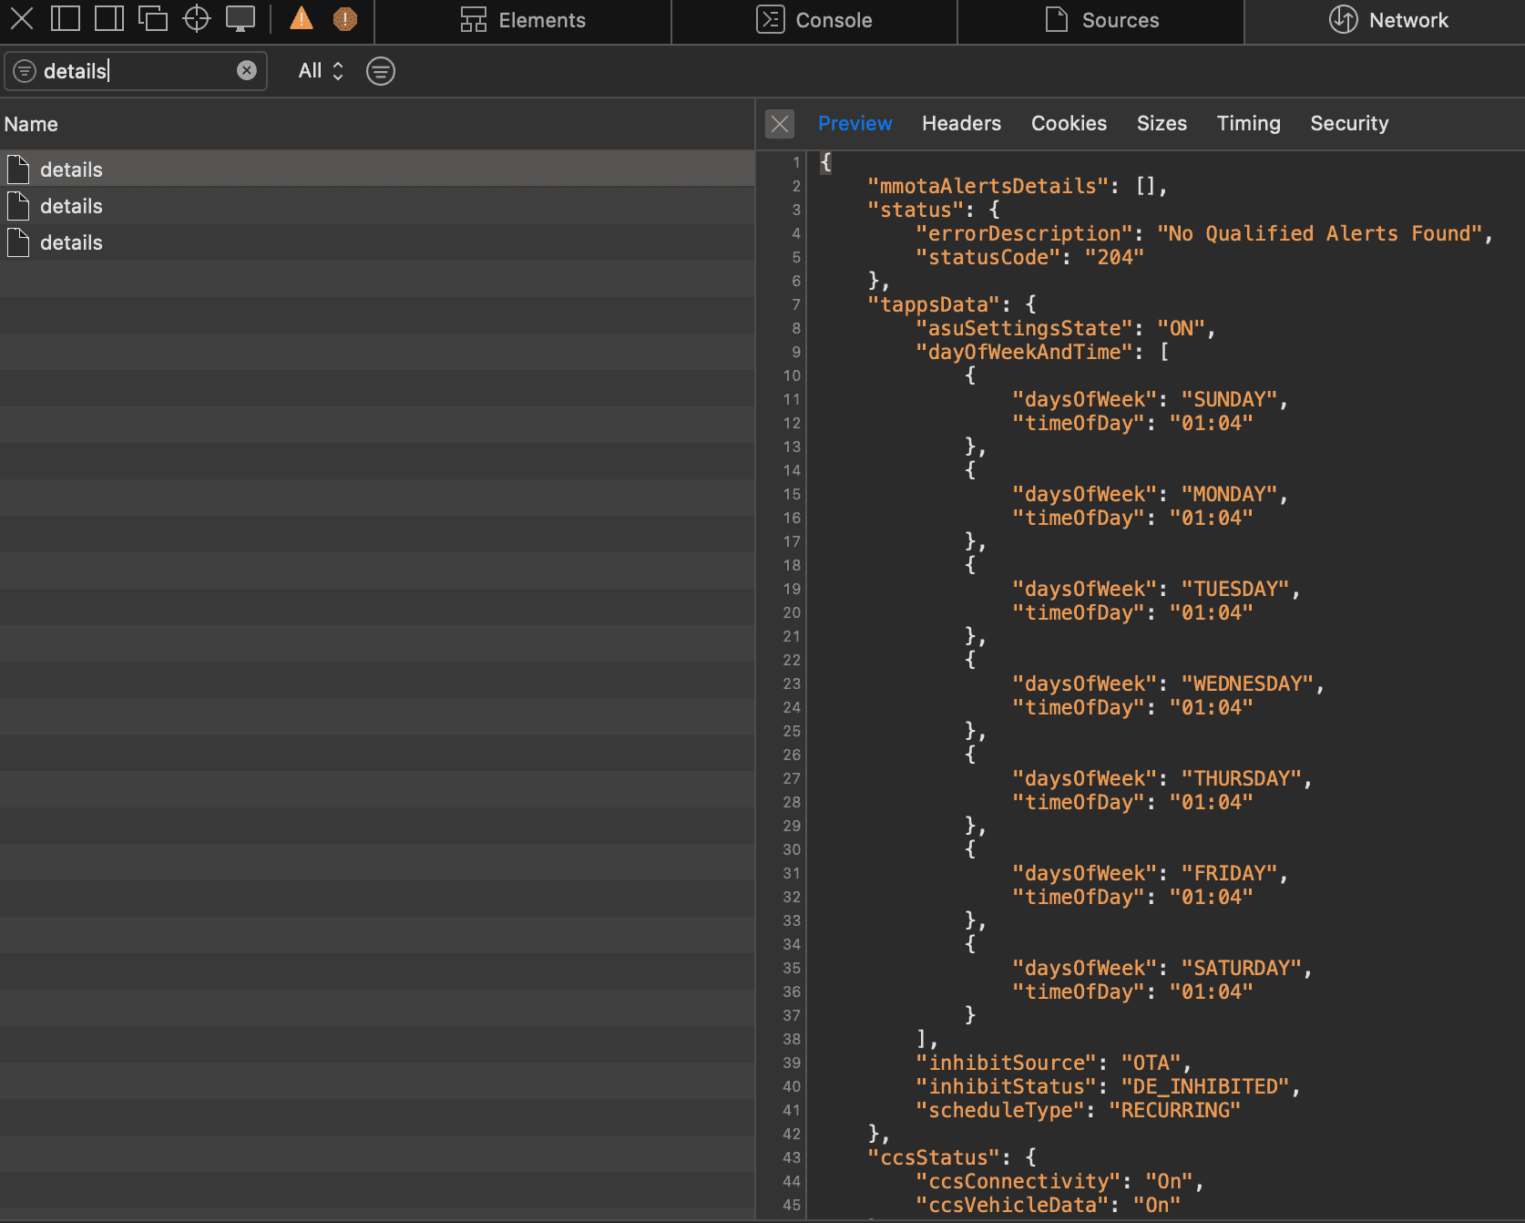Open device settings monitor icon
Viewport: 1525px width, 1223px height.
[x=241, y=19]
